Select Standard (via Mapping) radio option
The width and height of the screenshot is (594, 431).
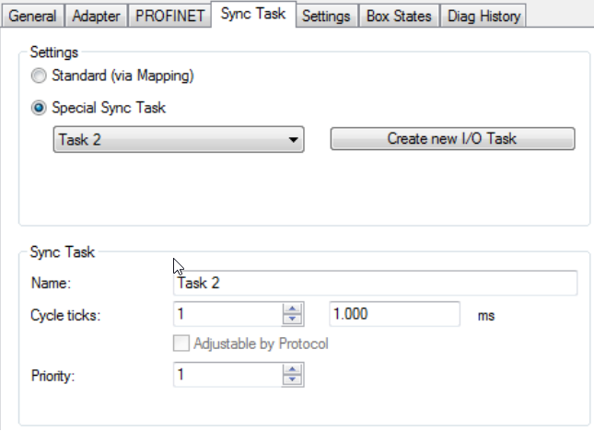click(39, 75)
